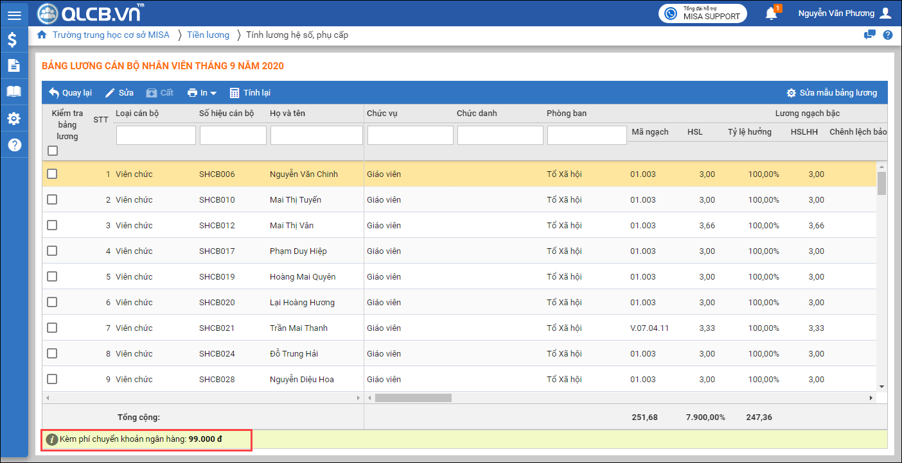Open the hamburger menu in sidebar
The height and width of the screenshot is (463, 902).
click(13, 15)
